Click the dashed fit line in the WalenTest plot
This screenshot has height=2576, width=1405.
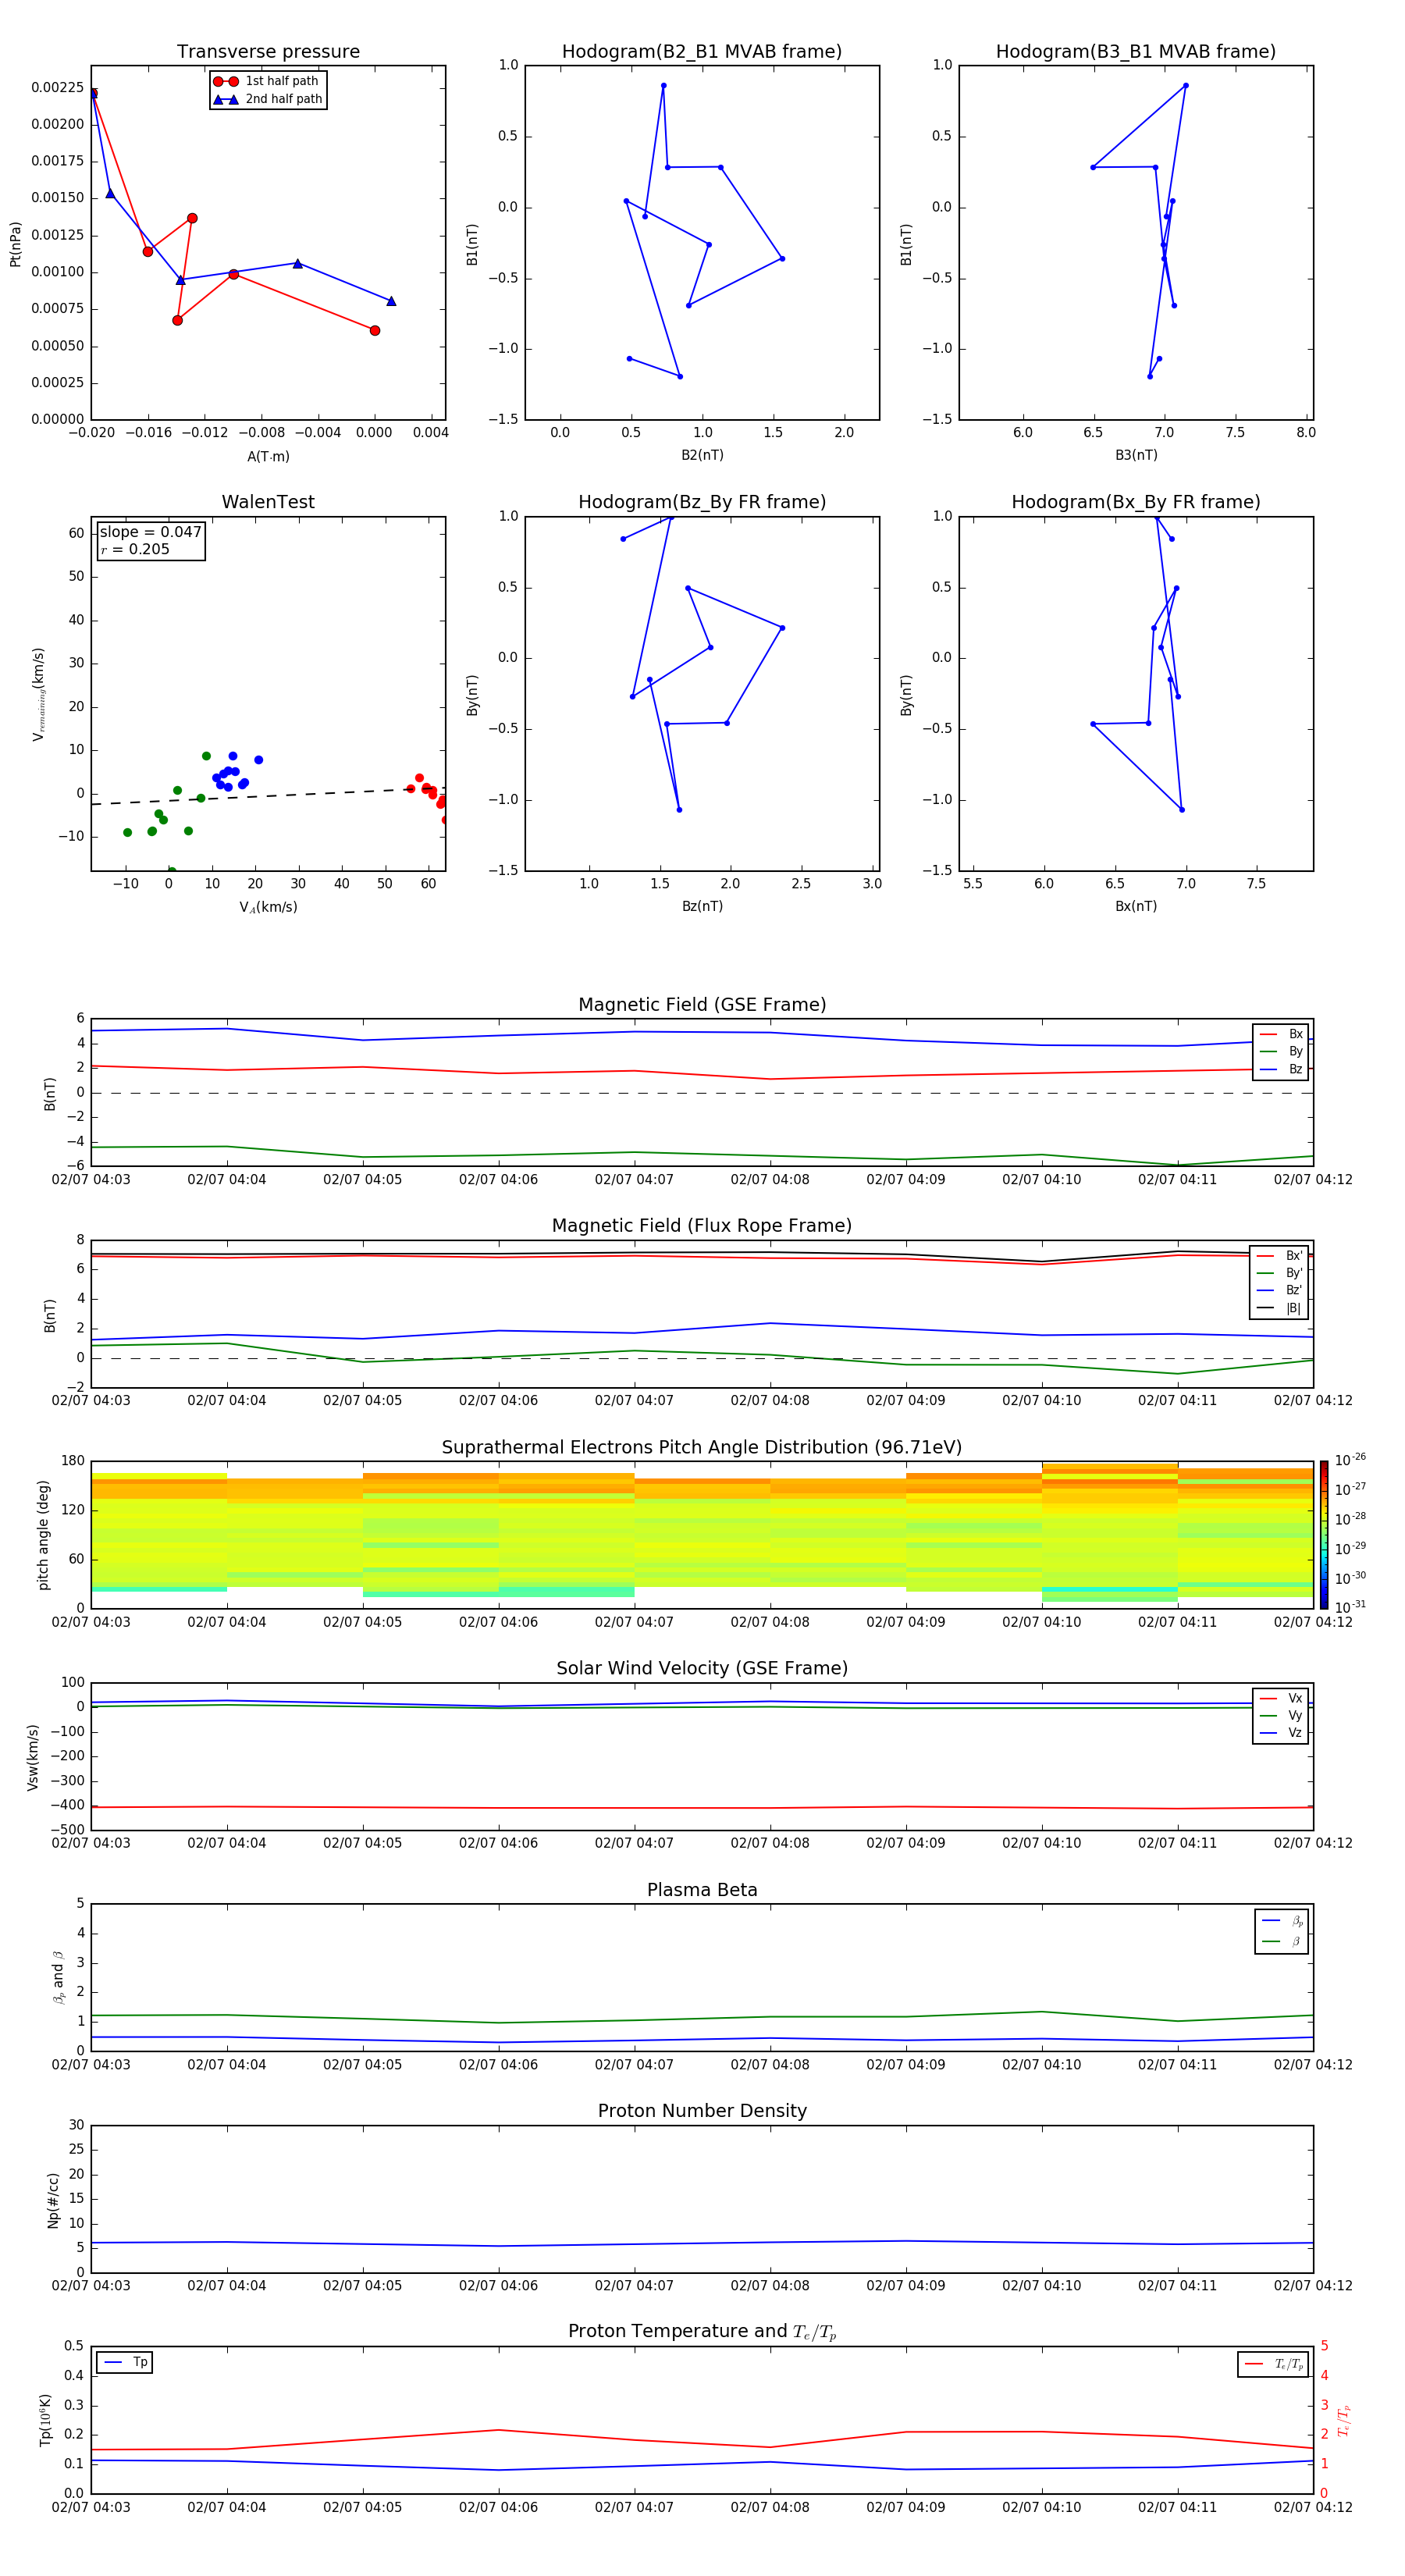point(268,797)
